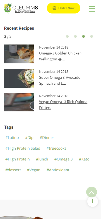Select the #Keto tag
The image size is (101, 219).
84,159
